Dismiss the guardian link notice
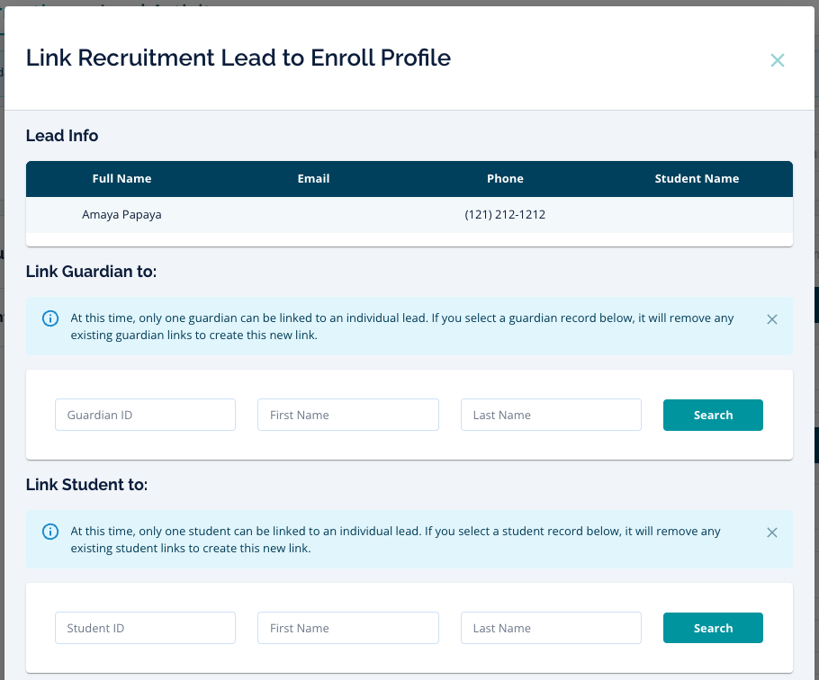Image resolution: width=819 pixels, height=680 pixels. (771, 319)
